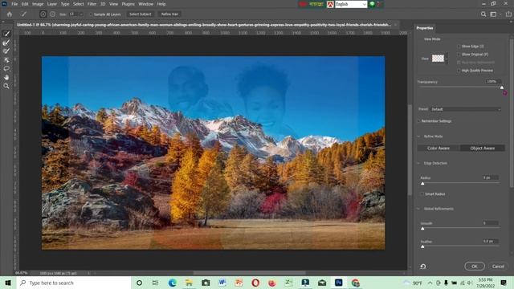Screen dimensions: 514x289
Task: Open Cortana circle on the taskbar
Action: 139,283
